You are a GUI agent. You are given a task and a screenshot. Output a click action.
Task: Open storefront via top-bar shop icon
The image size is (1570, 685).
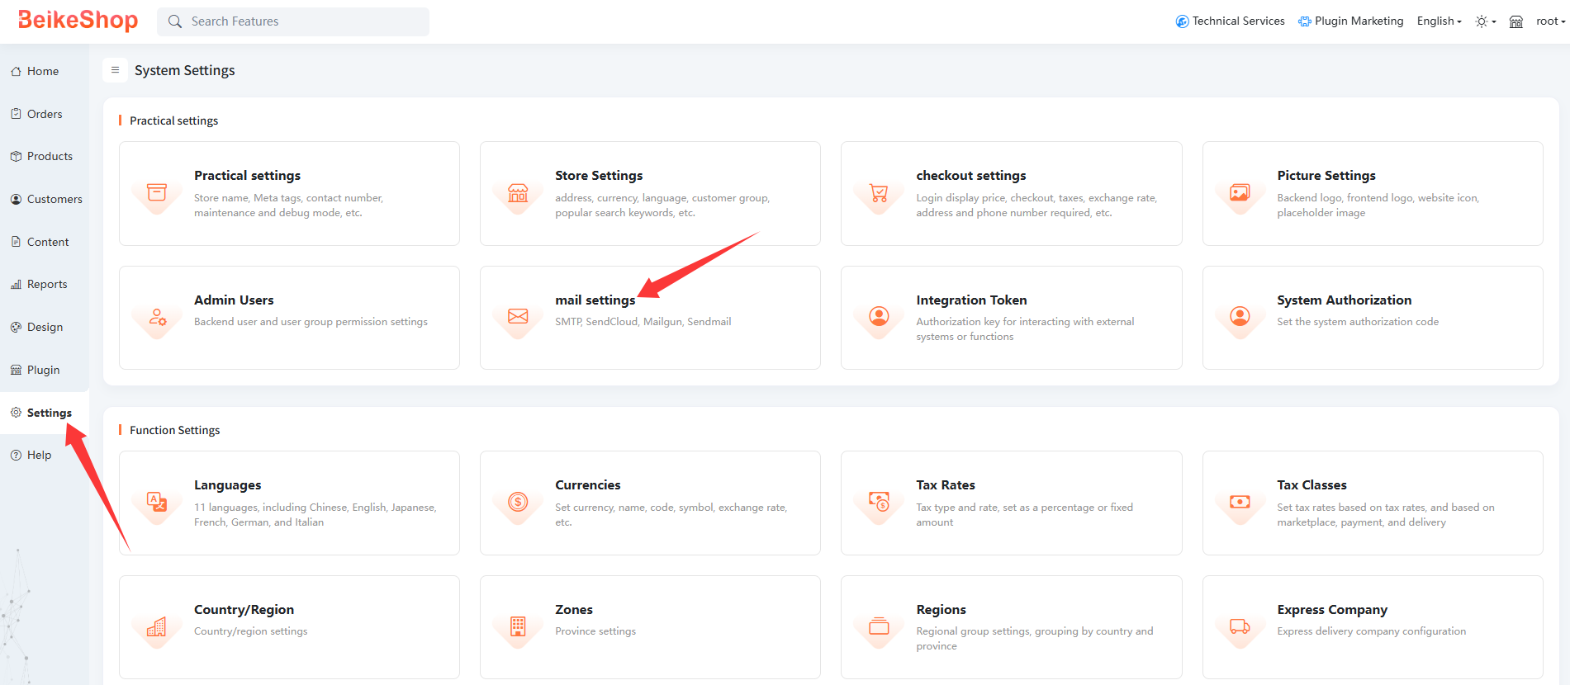1516,21
